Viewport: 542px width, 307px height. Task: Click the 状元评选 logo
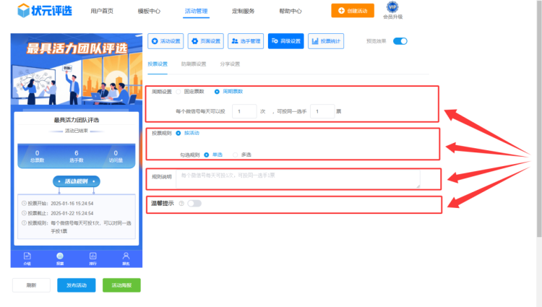click(x=45, y=11)
